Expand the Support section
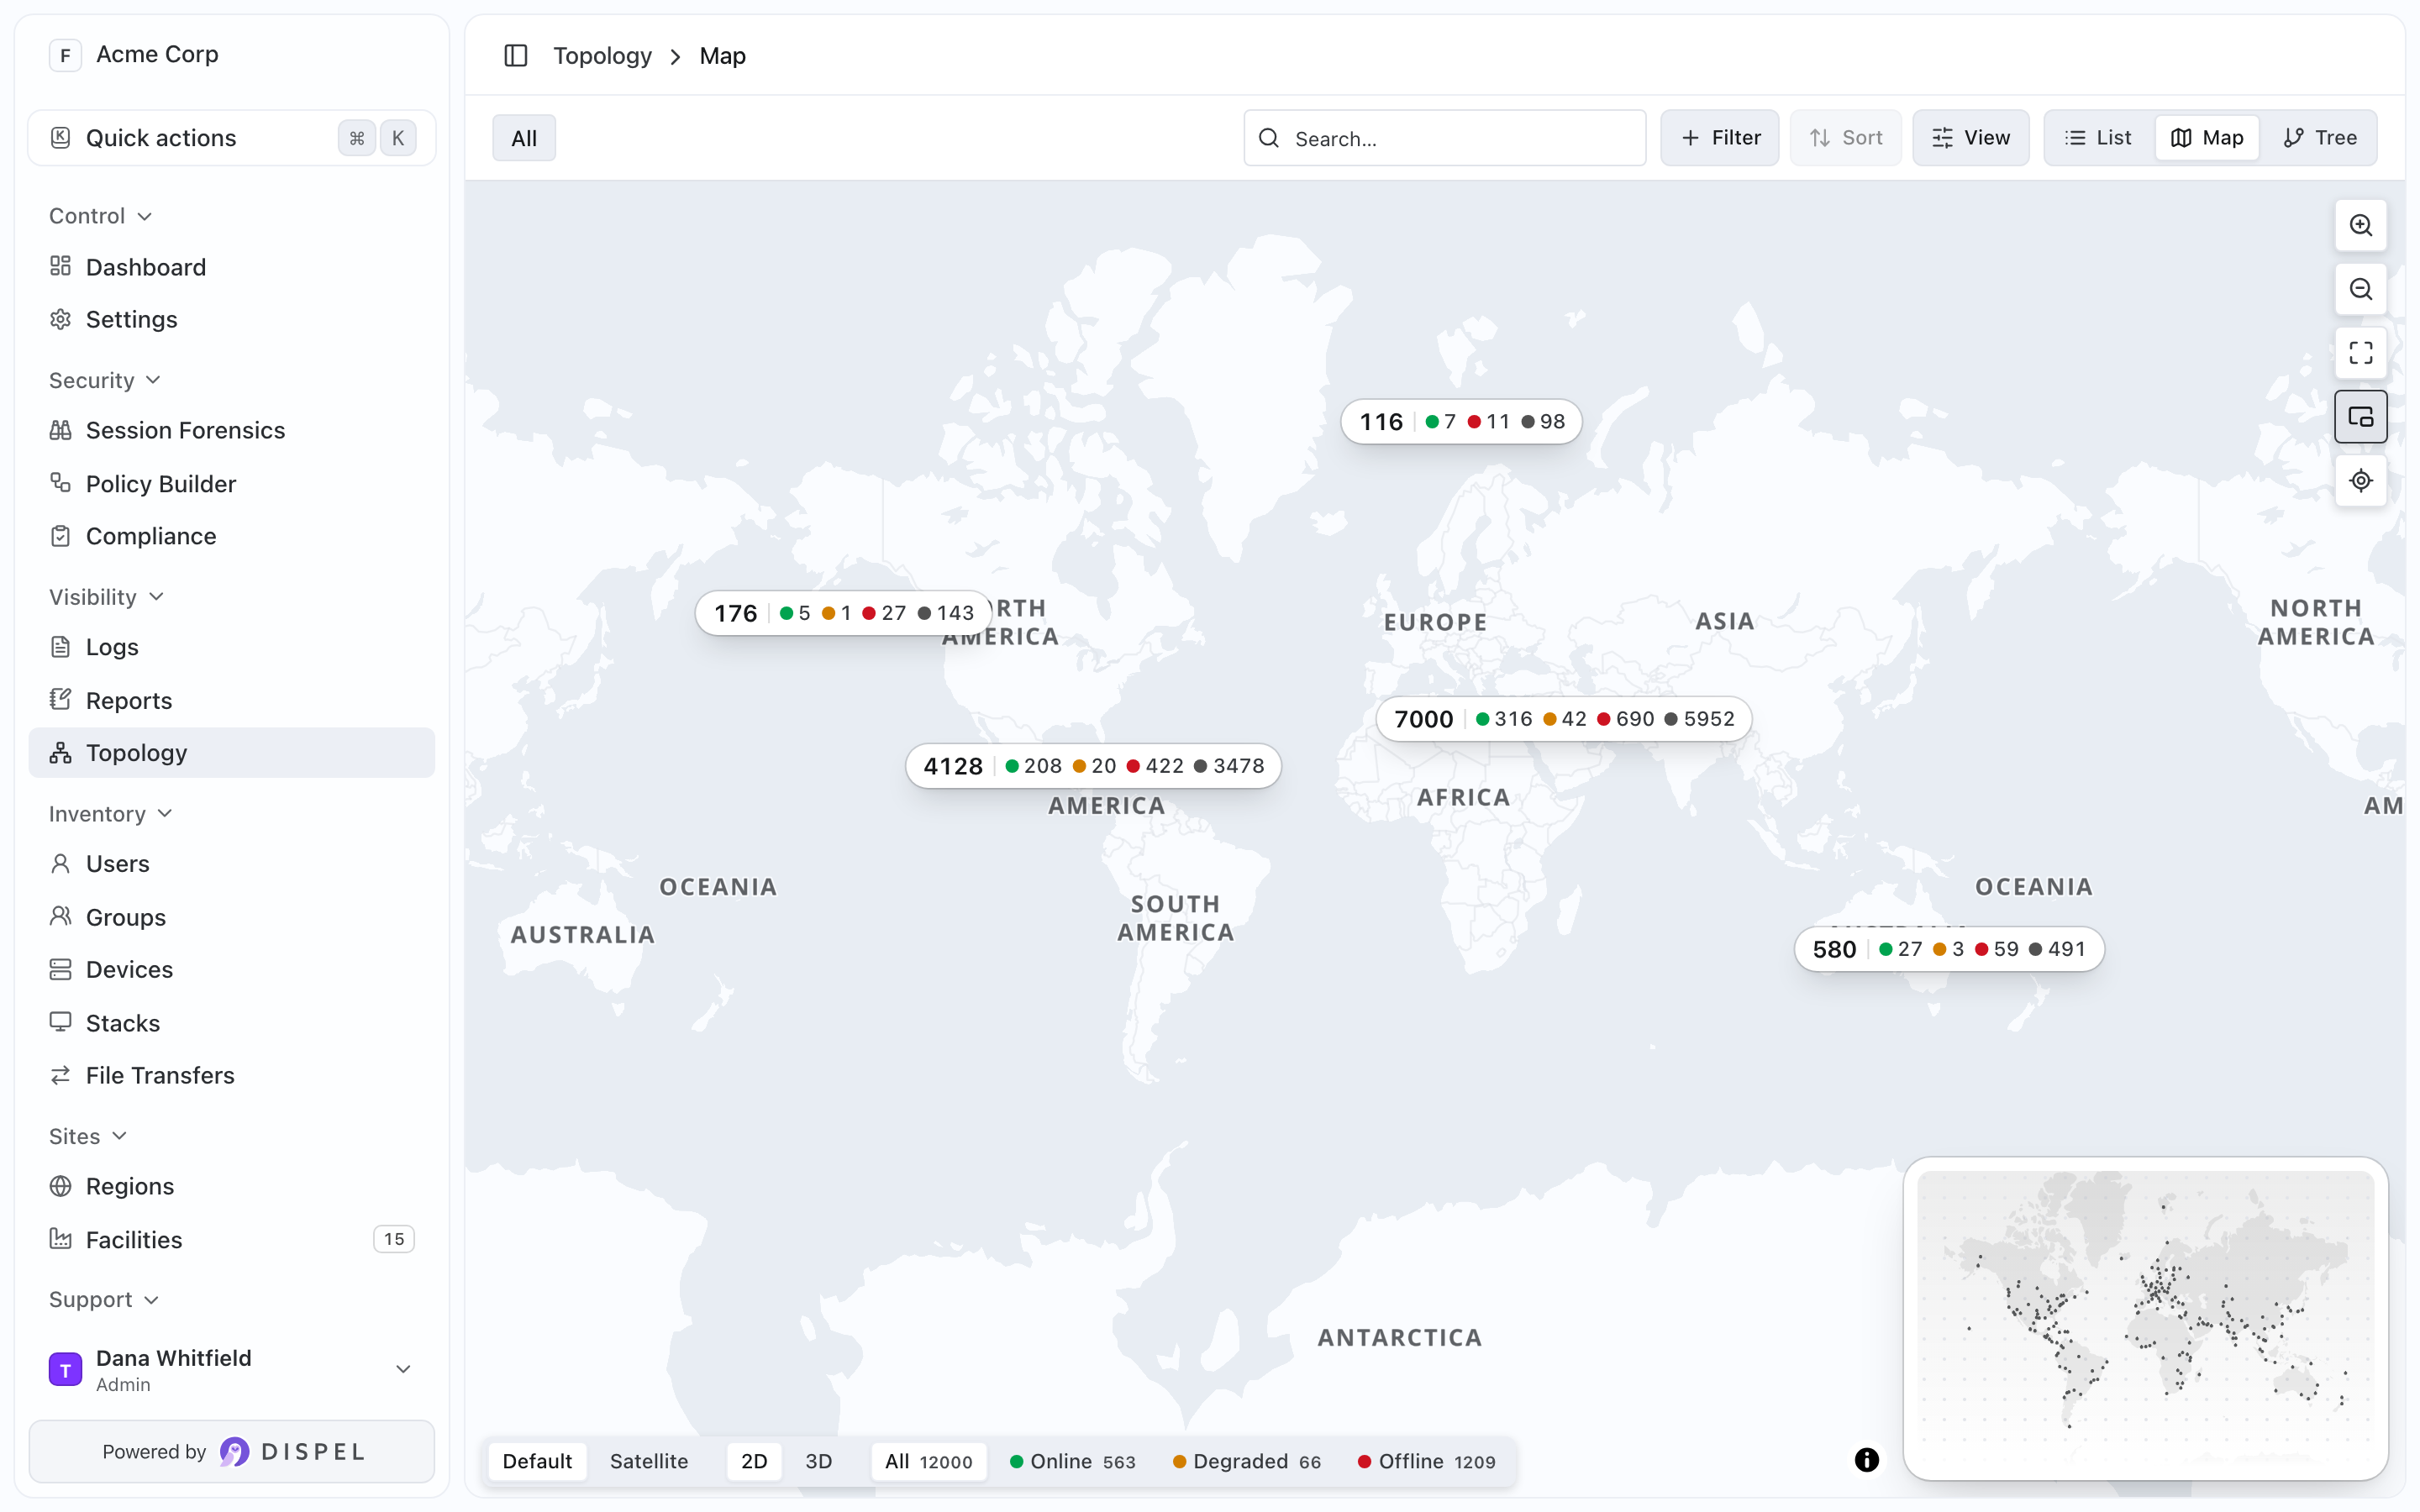Viewport: 2420px width, 1512px height. point(104,1299)
